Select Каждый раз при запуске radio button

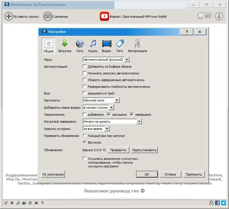tap(85, 135)
